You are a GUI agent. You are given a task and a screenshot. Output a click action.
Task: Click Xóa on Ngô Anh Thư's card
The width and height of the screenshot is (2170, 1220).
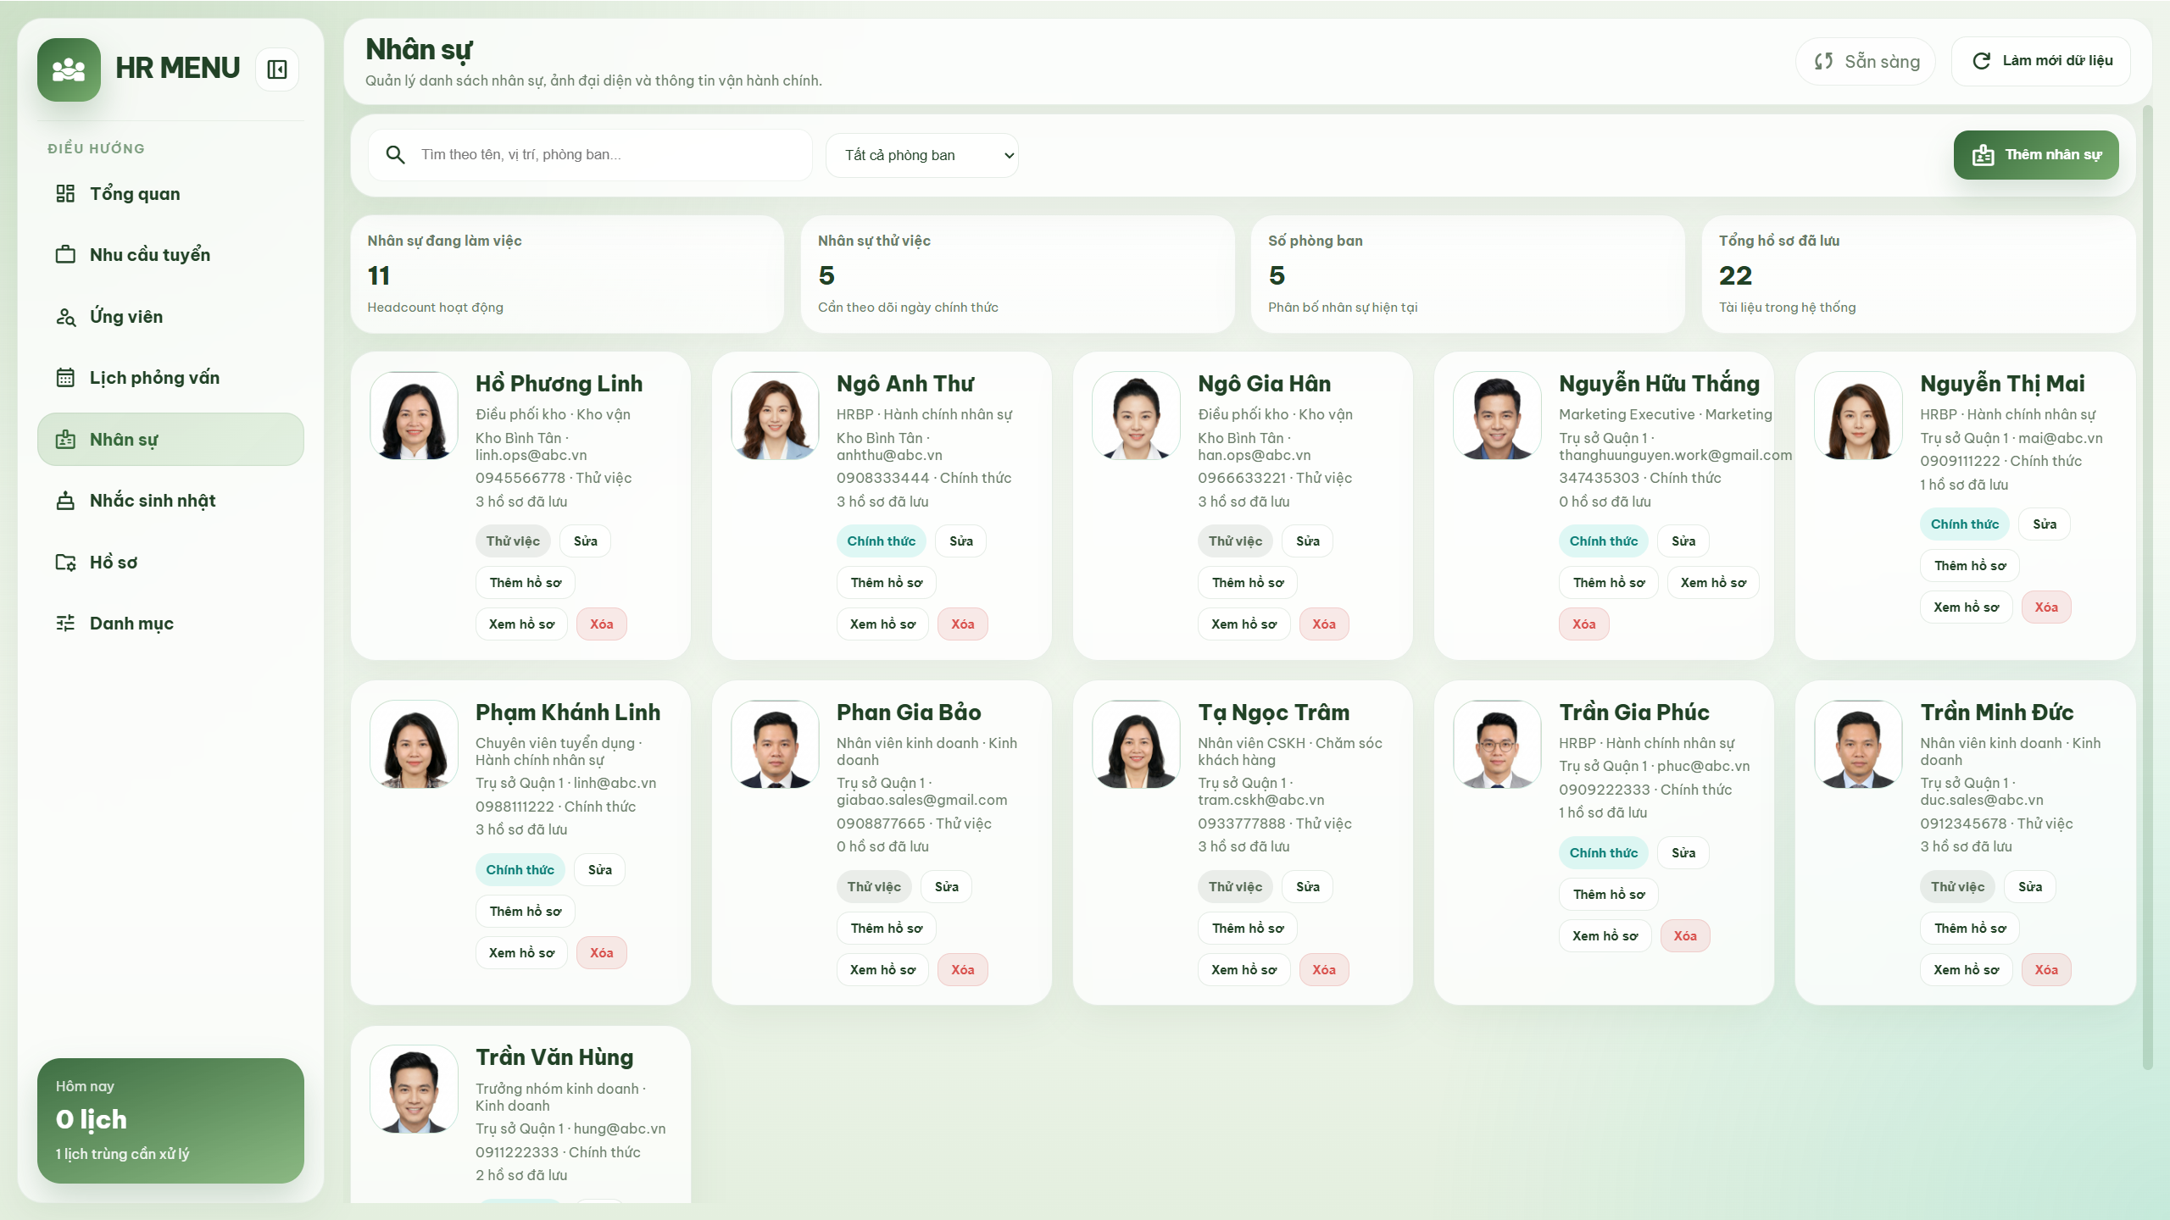tap(962, 624)
